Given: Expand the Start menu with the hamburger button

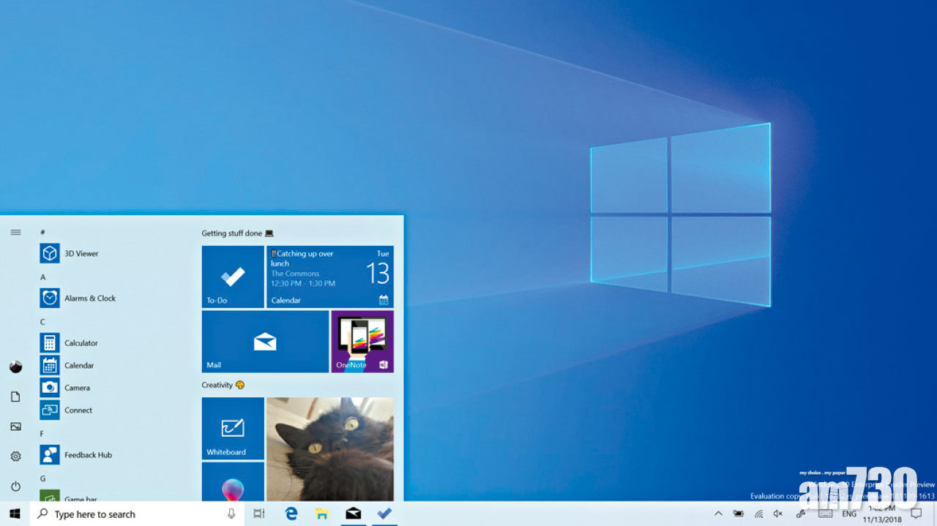Looking at the screenshot, I should coord(15,232).
